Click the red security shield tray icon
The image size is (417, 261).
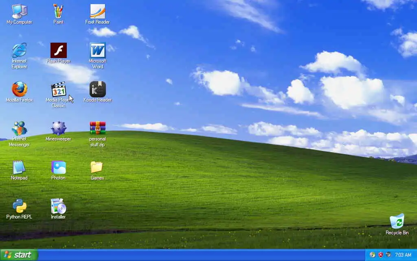(x=381, y=255)
